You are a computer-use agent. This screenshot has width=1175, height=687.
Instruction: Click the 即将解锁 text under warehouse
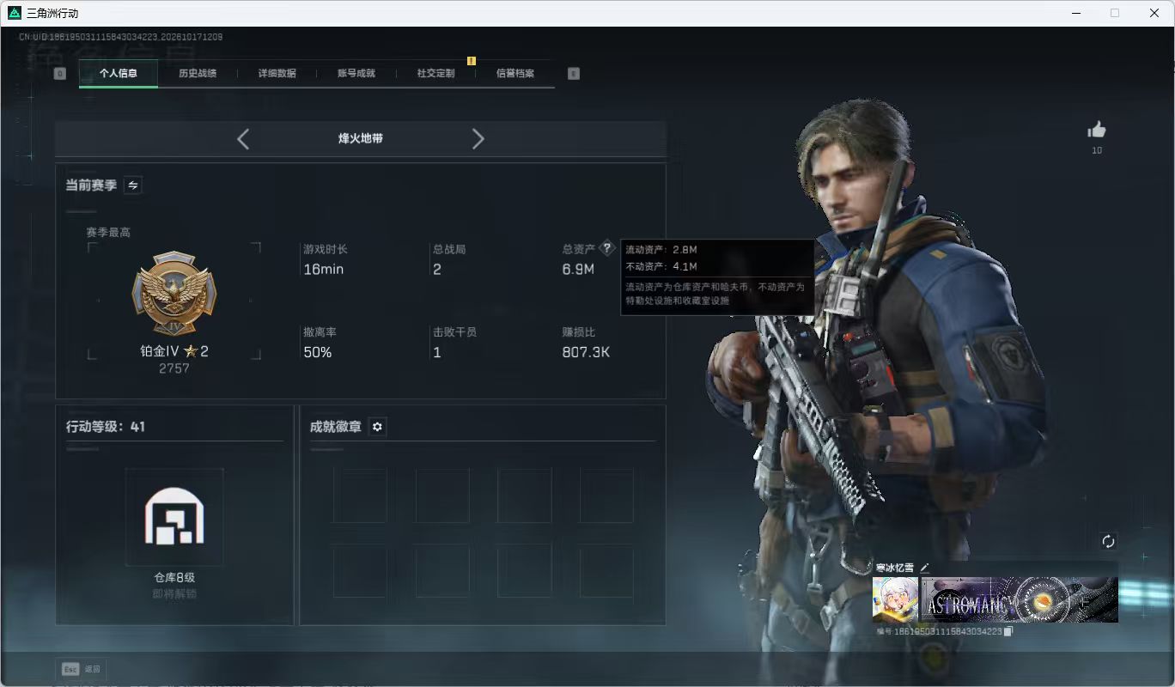point(174,593)
